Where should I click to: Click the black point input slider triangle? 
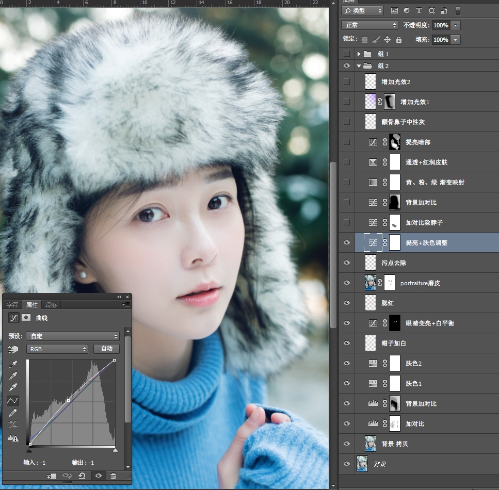[x=29, y=450]
